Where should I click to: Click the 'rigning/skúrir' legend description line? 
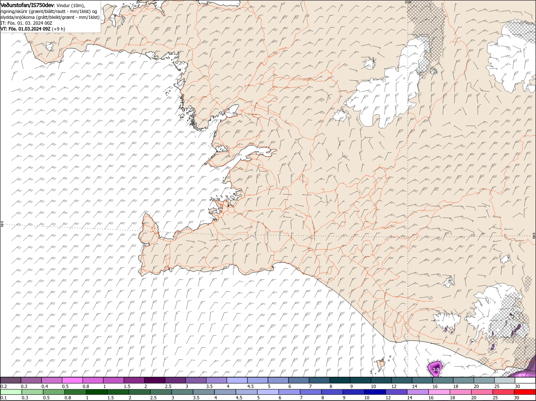[x=49, y=11]
